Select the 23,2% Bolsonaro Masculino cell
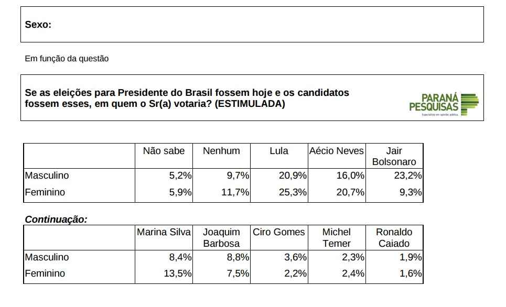506x307 pixels. 408,176
